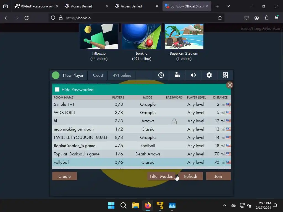Open settings gear in bonk.io toolbar
283x212 pixels.
(209, 75)
